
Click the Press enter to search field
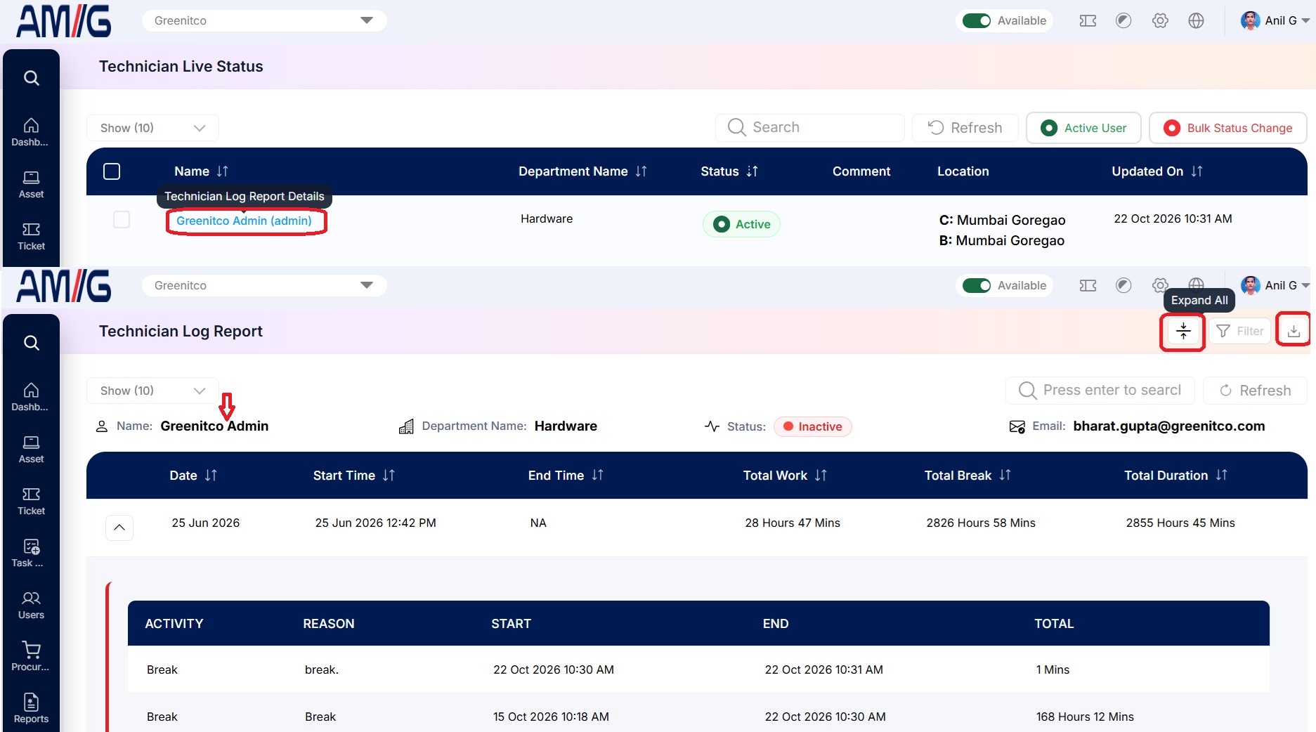[1100, 391]
